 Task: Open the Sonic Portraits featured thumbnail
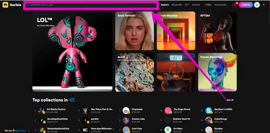pyautogui.click(x=135, y=31)
